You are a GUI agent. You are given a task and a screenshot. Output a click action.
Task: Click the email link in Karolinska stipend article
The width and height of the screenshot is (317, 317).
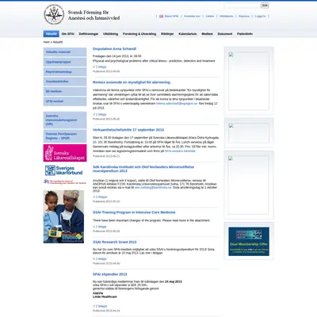(153, 187)
